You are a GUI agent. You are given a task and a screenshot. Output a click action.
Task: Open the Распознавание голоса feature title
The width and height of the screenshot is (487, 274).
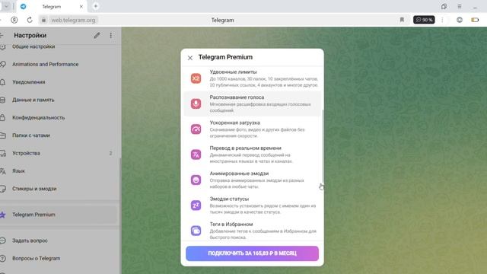pyautogui.click(x=237, y=97)
